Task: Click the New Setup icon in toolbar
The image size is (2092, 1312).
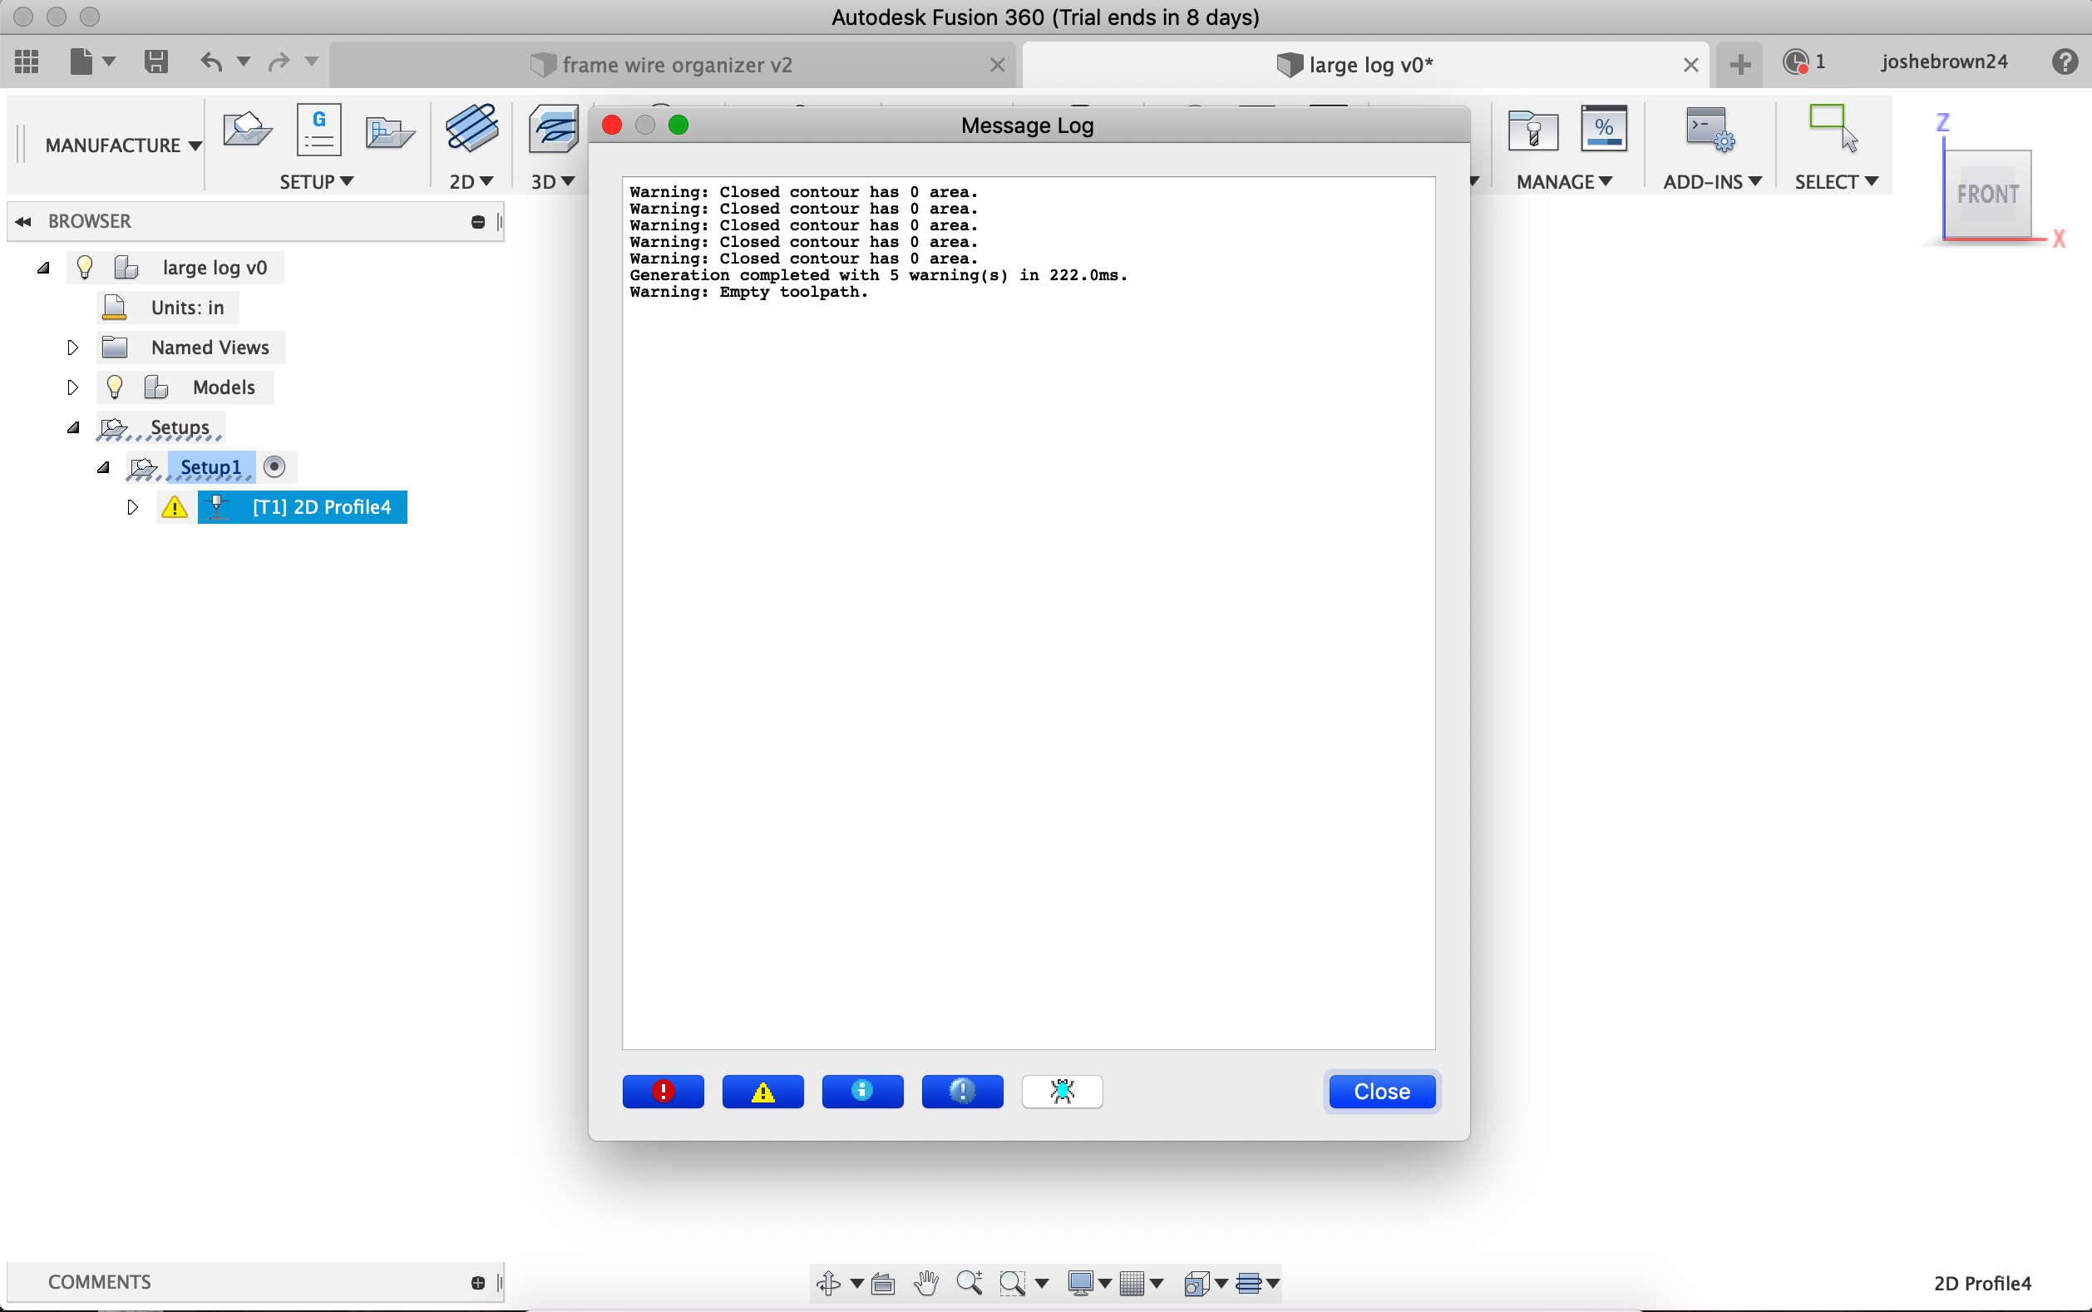Action: tap(246, 131)
